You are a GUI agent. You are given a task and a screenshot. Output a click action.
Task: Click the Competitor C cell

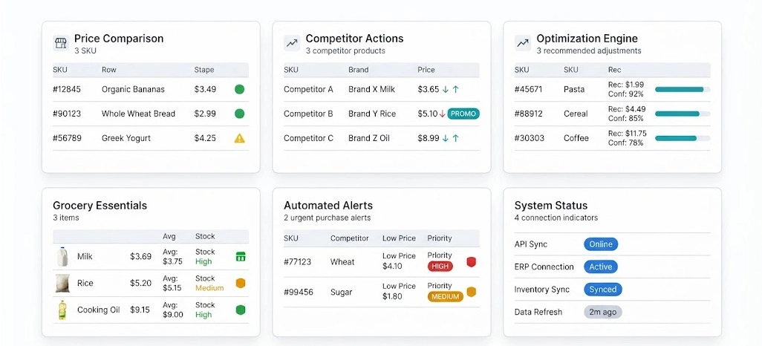pyautogui.click(x=309, y=138)
